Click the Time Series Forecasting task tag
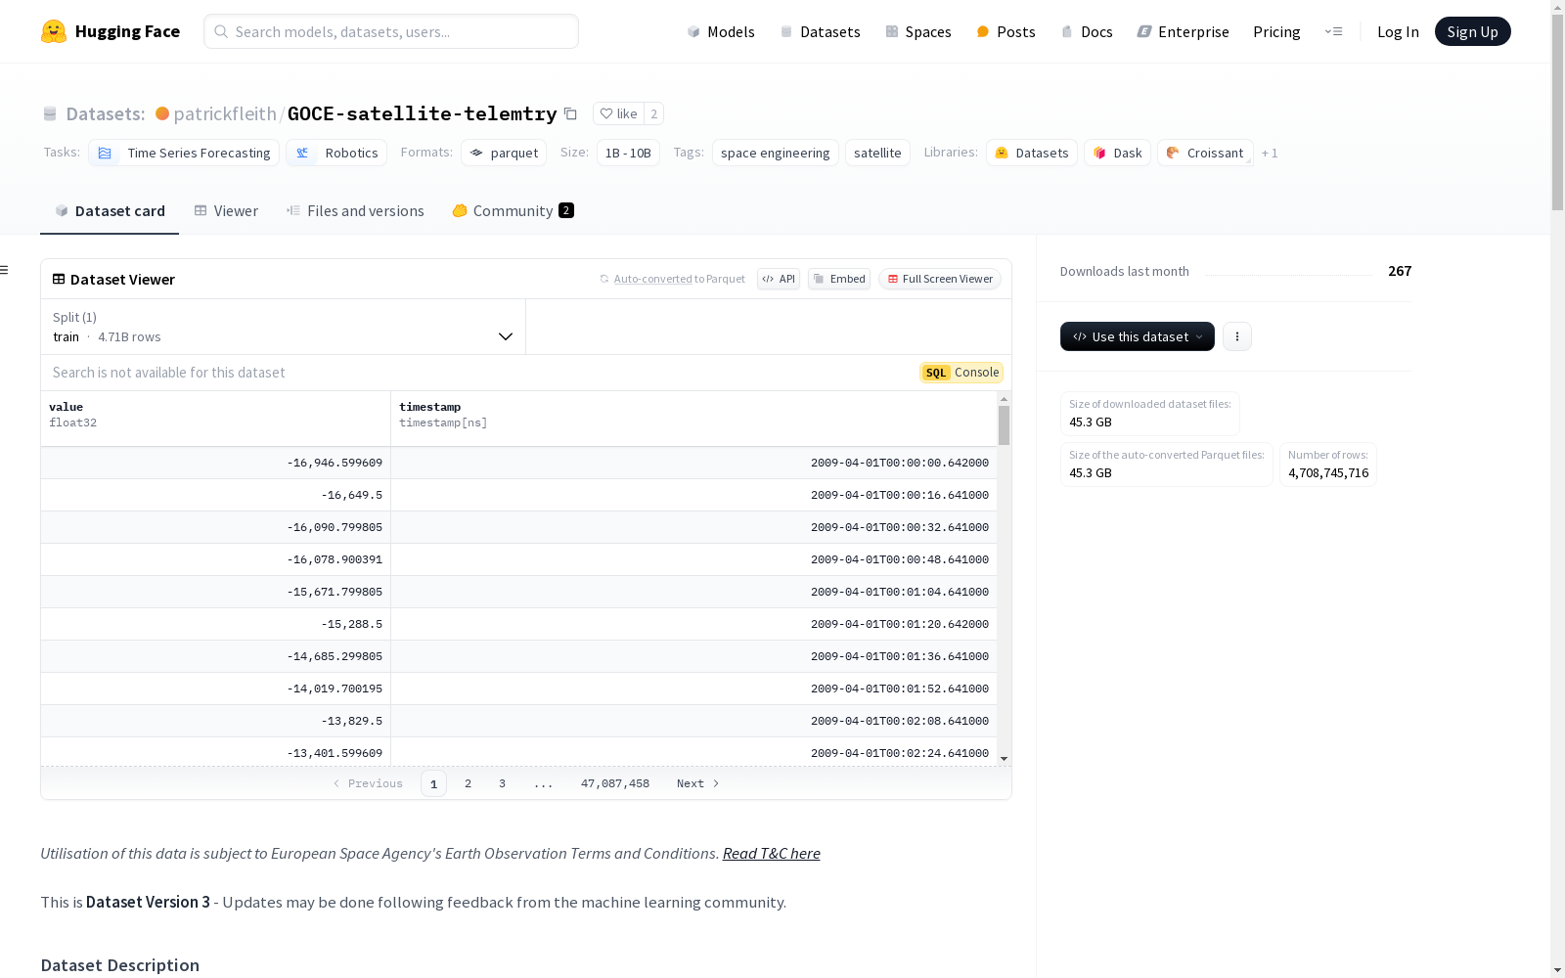 pos(184,153)
